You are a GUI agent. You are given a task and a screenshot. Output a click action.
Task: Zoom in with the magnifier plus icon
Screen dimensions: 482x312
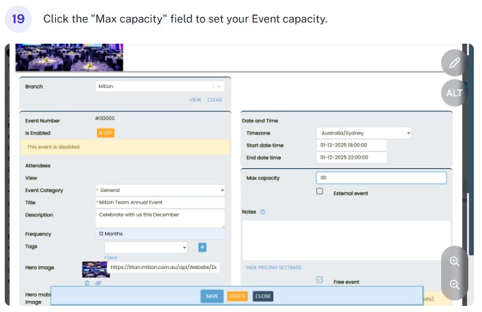tap(455, 261)
